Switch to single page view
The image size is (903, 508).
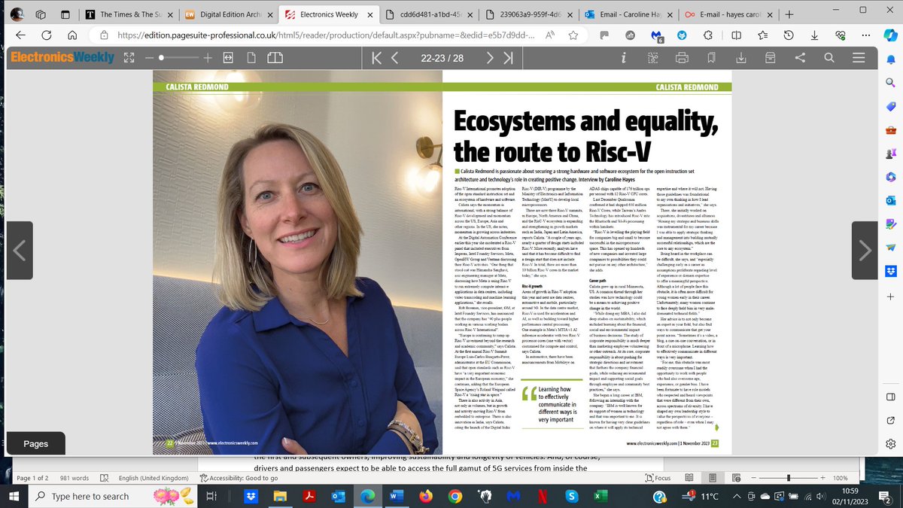click(251, 58)
